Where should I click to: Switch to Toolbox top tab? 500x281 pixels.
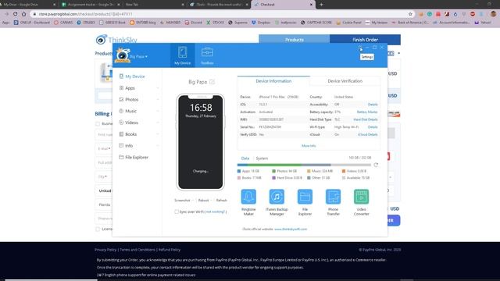(207, 55)
